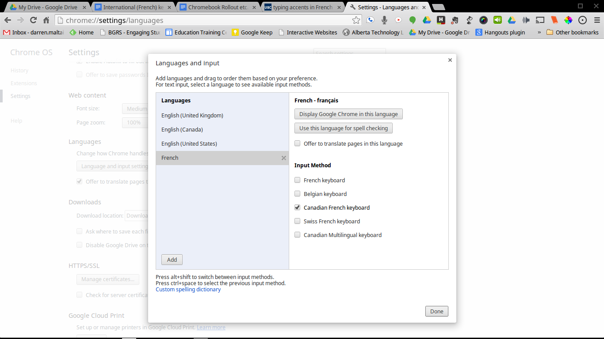
Task: Bookmark this page with the star icon
Action: 356,20
